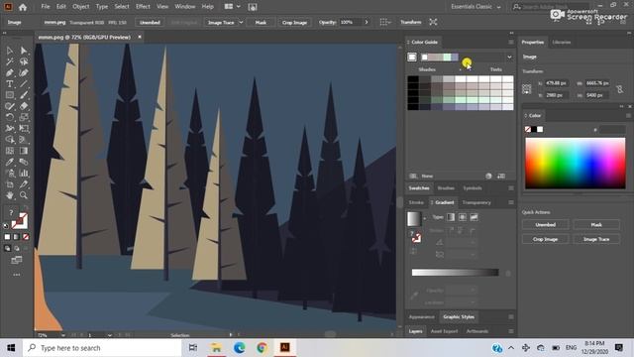Viewport: 634px width, 357px height.
Task: Select the Hand tool
Action: (x=10, y=195)
